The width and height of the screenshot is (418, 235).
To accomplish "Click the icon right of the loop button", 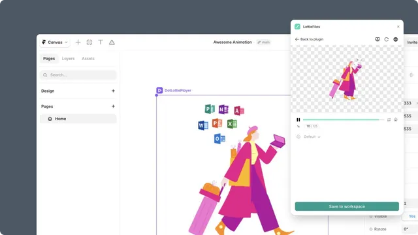I will (396, 120).
